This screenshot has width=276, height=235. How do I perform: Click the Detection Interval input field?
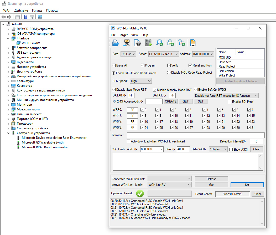[x=257, y=141]
